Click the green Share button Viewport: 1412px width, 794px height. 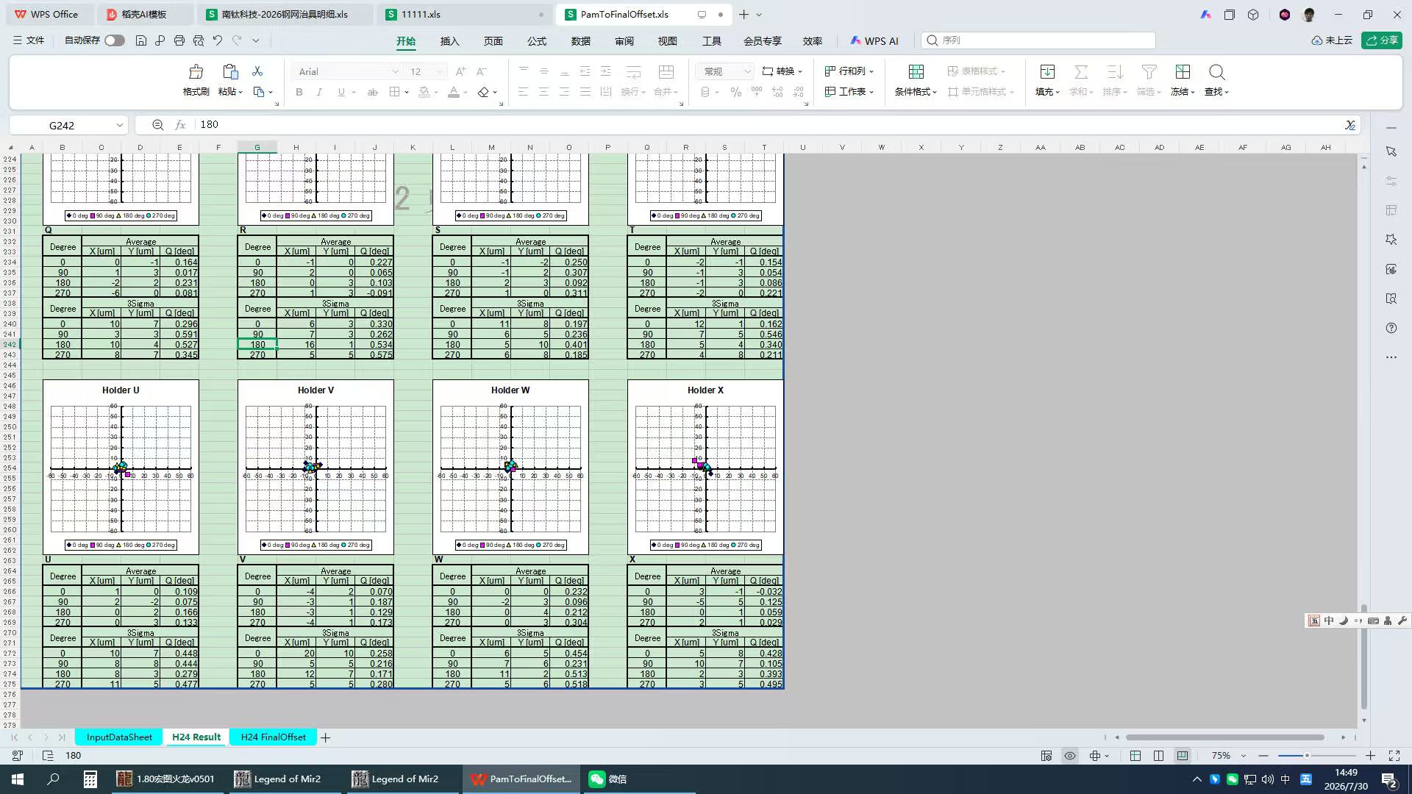[1382, 40]
